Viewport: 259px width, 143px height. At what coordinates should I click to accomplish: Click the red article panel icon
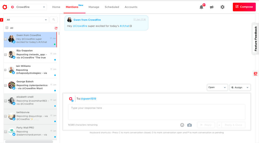[x=255, y=74]
